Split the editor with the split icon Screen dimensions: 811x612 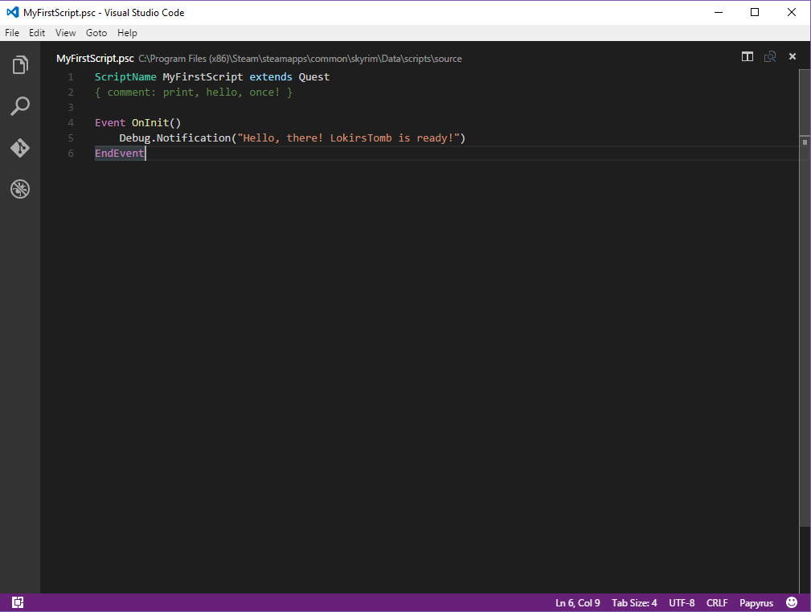click(x=748, y=57)
